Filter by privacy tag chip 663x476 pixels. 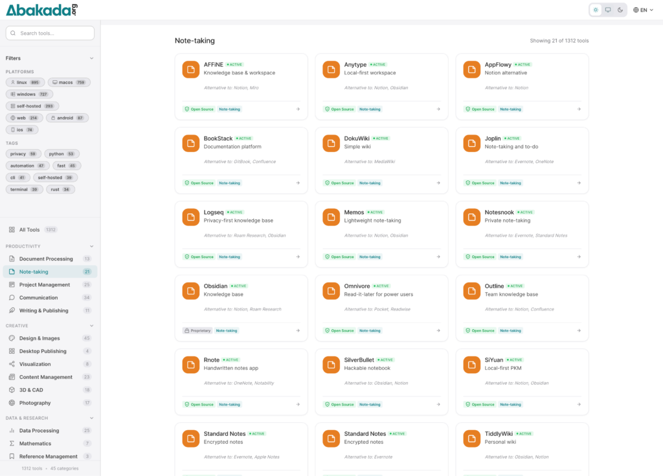pyautogui.click(x=23, y=154)
